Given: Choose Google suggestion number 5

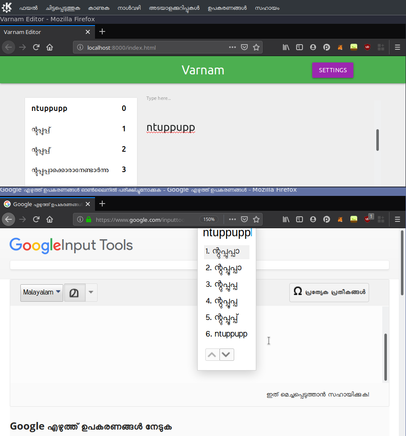Looking at the screenshot, I should [227, 318].
